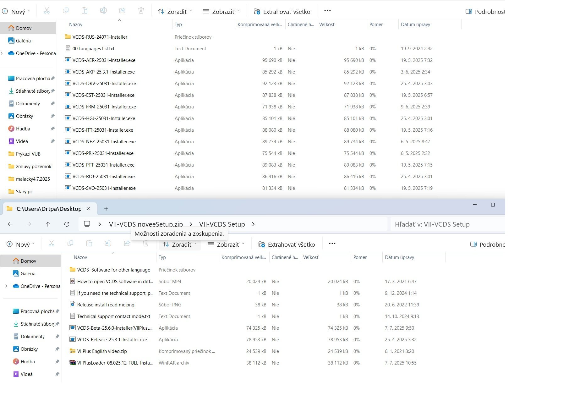Click the Share icon in the upper window toolbar
Image resolution: width=574 pixels, height=412 pixels.
(122, 11)
